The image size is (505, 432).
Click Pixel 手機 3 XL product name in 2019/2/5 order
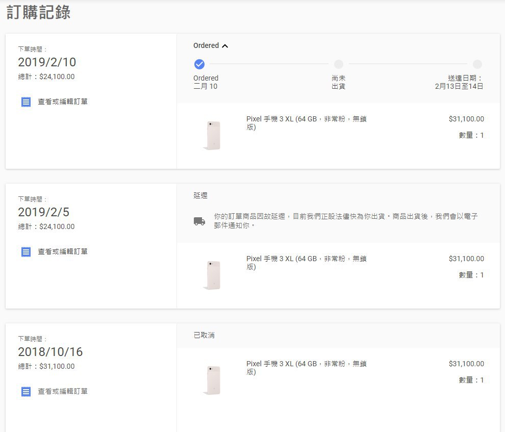coord(306,263)
